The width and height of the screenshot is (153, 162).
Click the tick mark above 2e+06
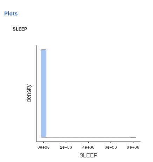[x=66, y=142]
